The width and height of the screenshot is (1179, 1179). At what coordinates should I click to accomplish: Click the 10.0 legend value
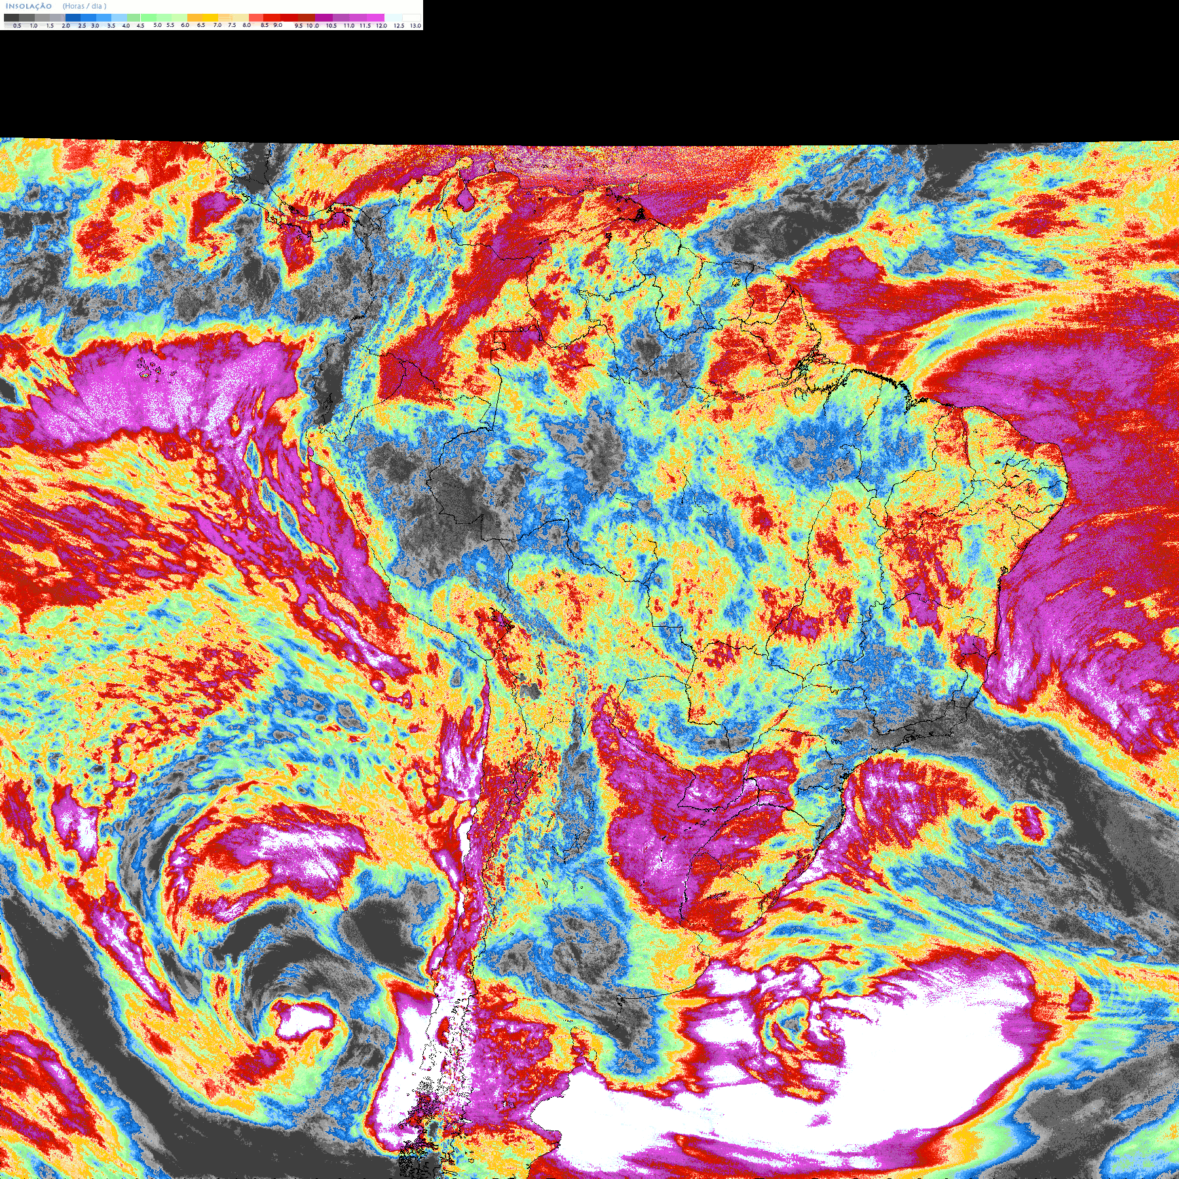pyautogui.click(x=312, y=26)
